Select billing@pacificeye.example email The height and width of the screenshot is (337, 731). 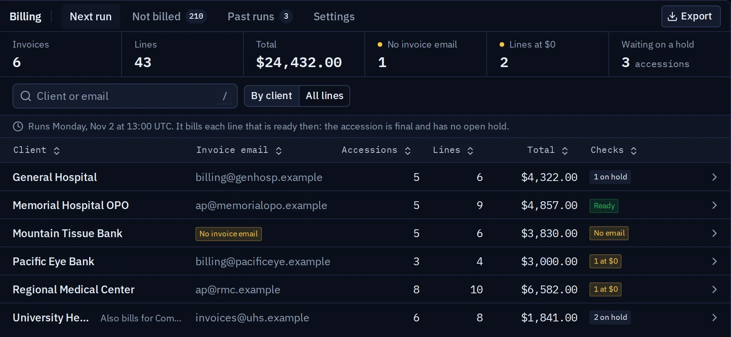click(263, 262)
